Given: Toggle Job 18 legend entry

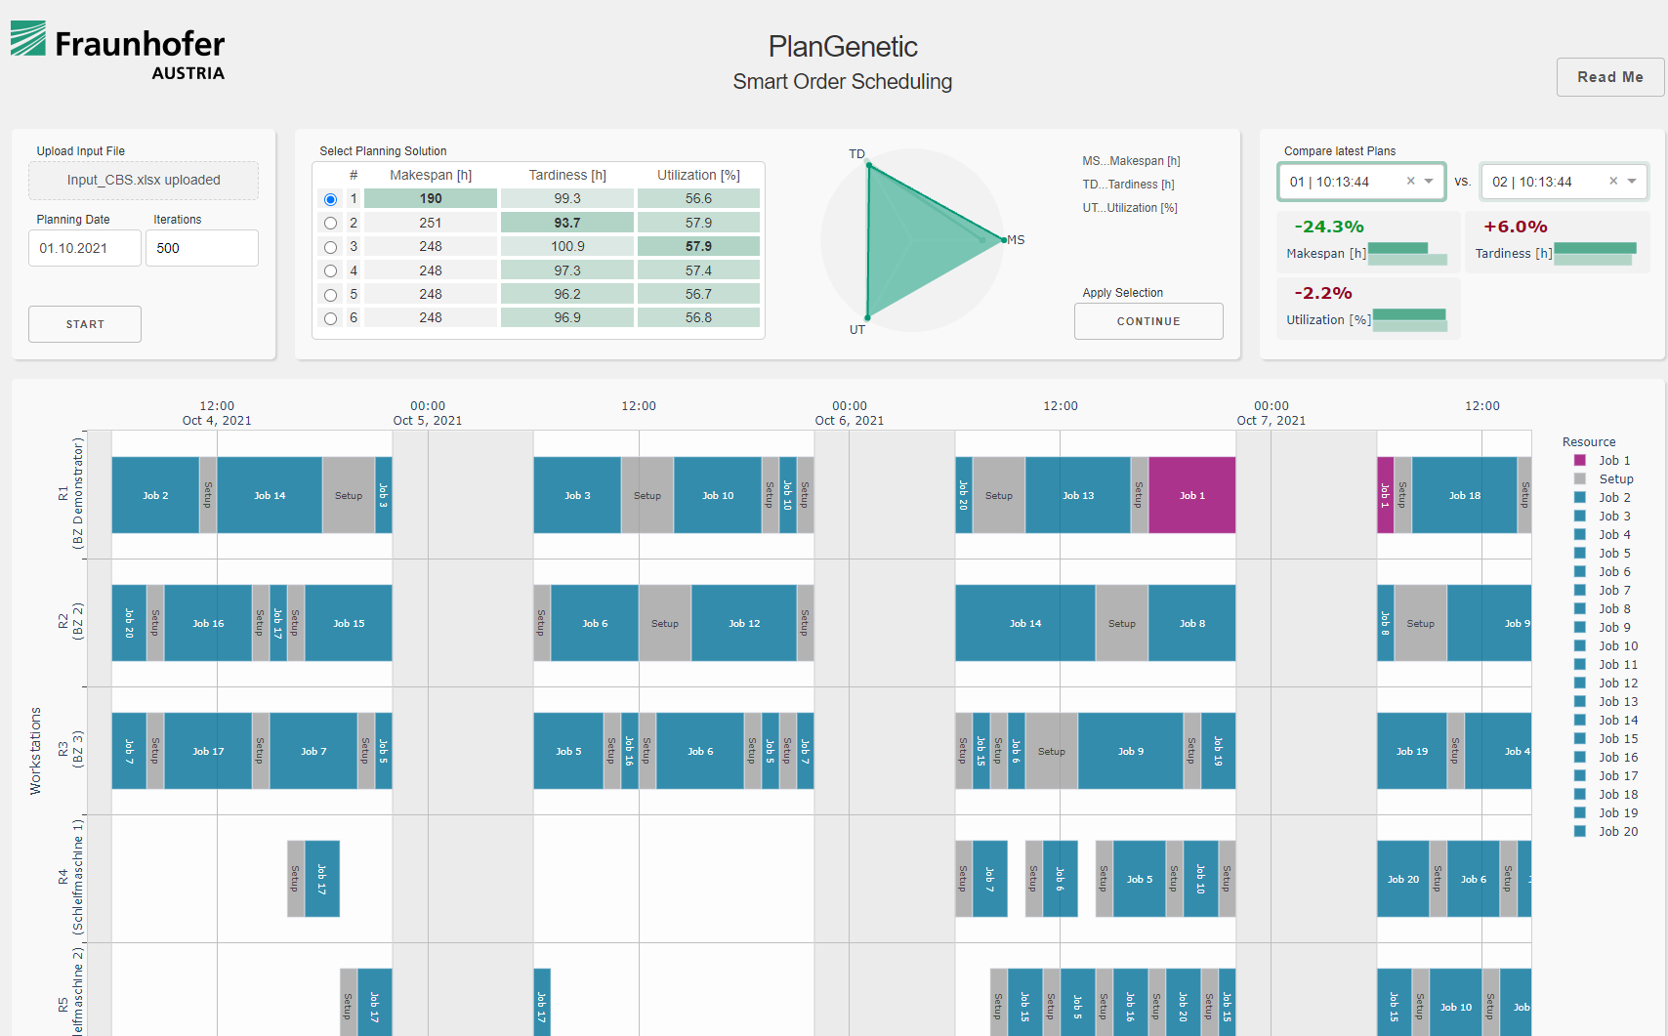Looking at the screenshot, I should coord(1606,795).
